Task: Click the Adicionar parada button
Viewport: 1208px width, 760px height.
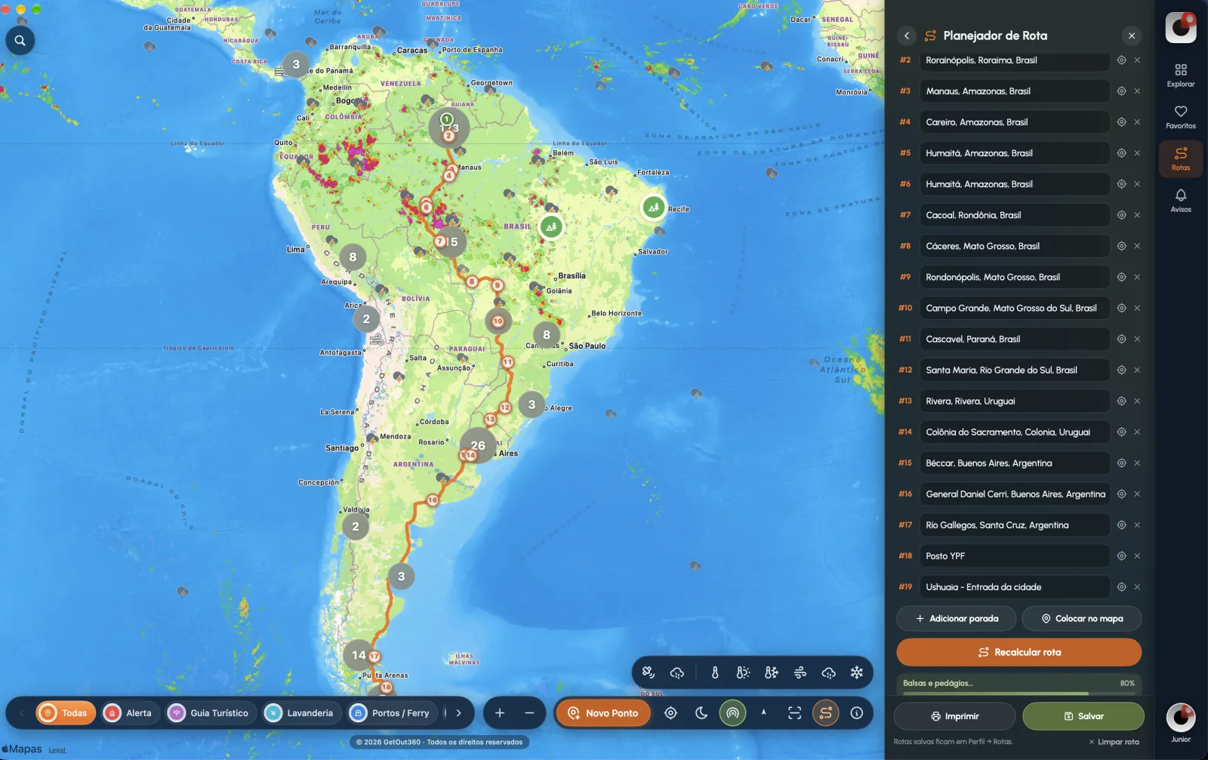Action: click(x=957, y=619)
